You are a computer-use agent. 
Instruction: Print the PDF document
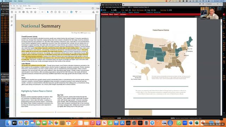(x=24, y=12)
